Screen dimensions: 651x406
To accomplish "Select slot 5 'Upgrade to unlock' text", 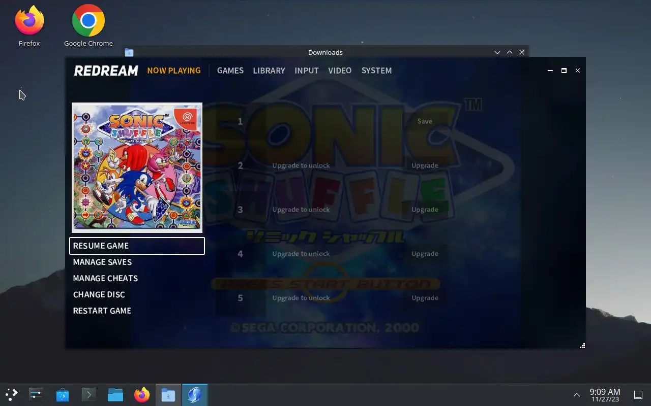I will [x=301, y=298].
